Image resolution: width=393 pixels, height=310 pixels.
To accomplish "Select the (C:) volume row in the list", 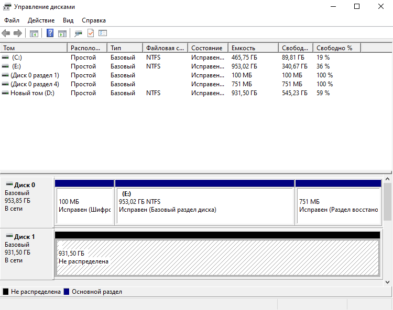I will tap(17, 58).
